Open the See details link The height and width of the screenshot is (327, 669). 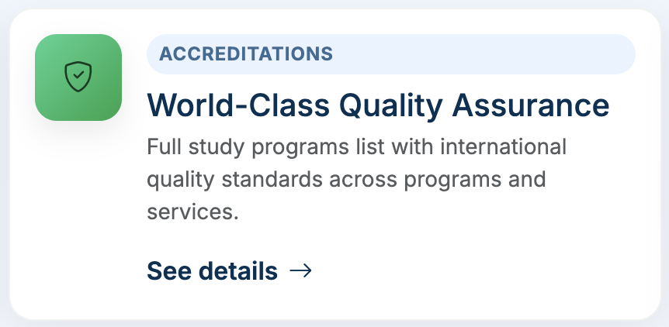click(212, 271)
